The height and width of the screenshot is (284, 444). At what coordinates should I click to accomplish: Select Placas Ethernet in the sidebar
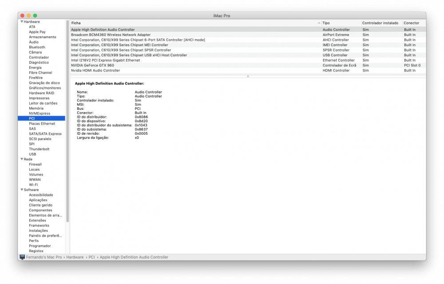[x=42, y=124]
